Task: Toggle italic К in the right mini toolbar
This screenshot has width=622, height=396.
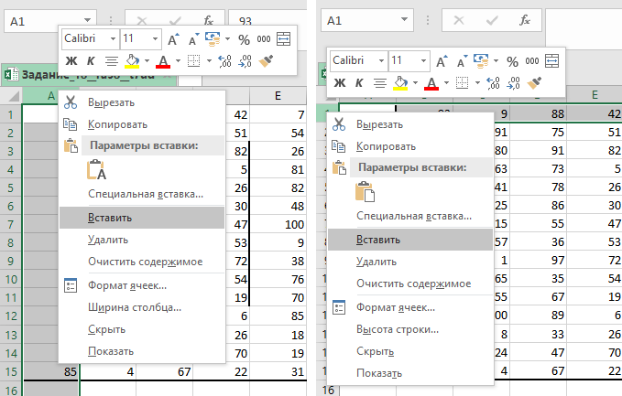Action: click(358, 84)
